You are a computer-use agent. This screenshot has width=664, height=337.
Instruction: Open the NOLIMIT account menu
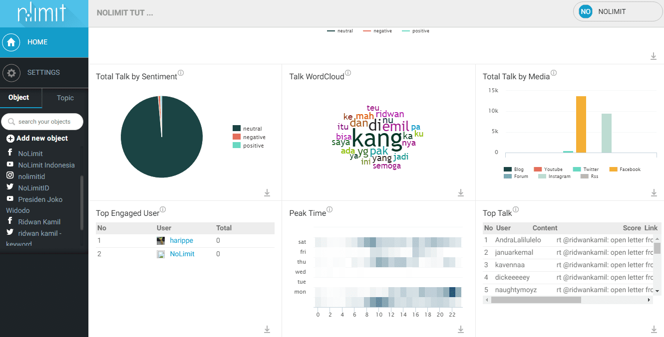click(618, 11)
